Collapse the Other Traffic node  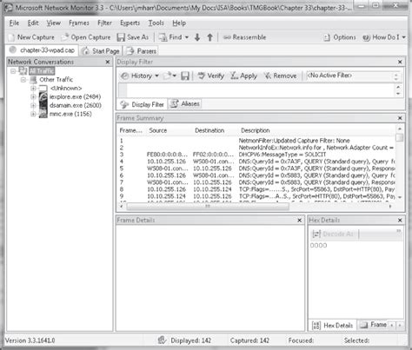coord(23,80)
